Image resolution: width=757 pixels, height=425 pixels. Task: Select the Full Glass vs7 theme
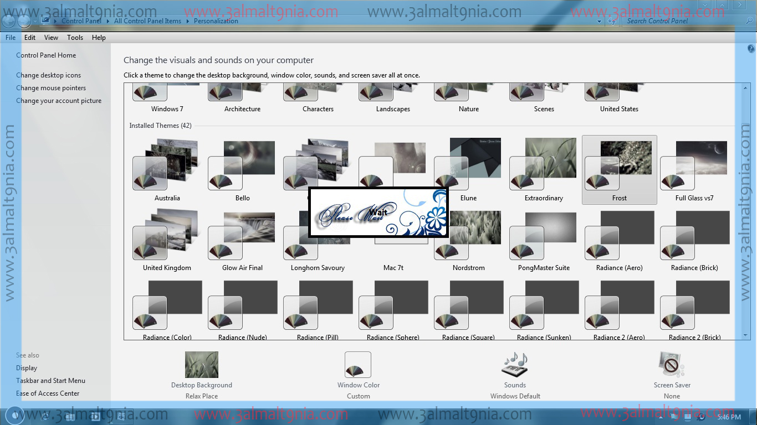[x=694, y=170]
